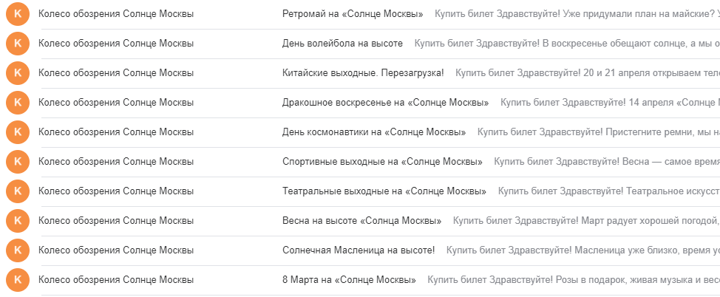Click preview text mentioning «план на майские»

577,14
